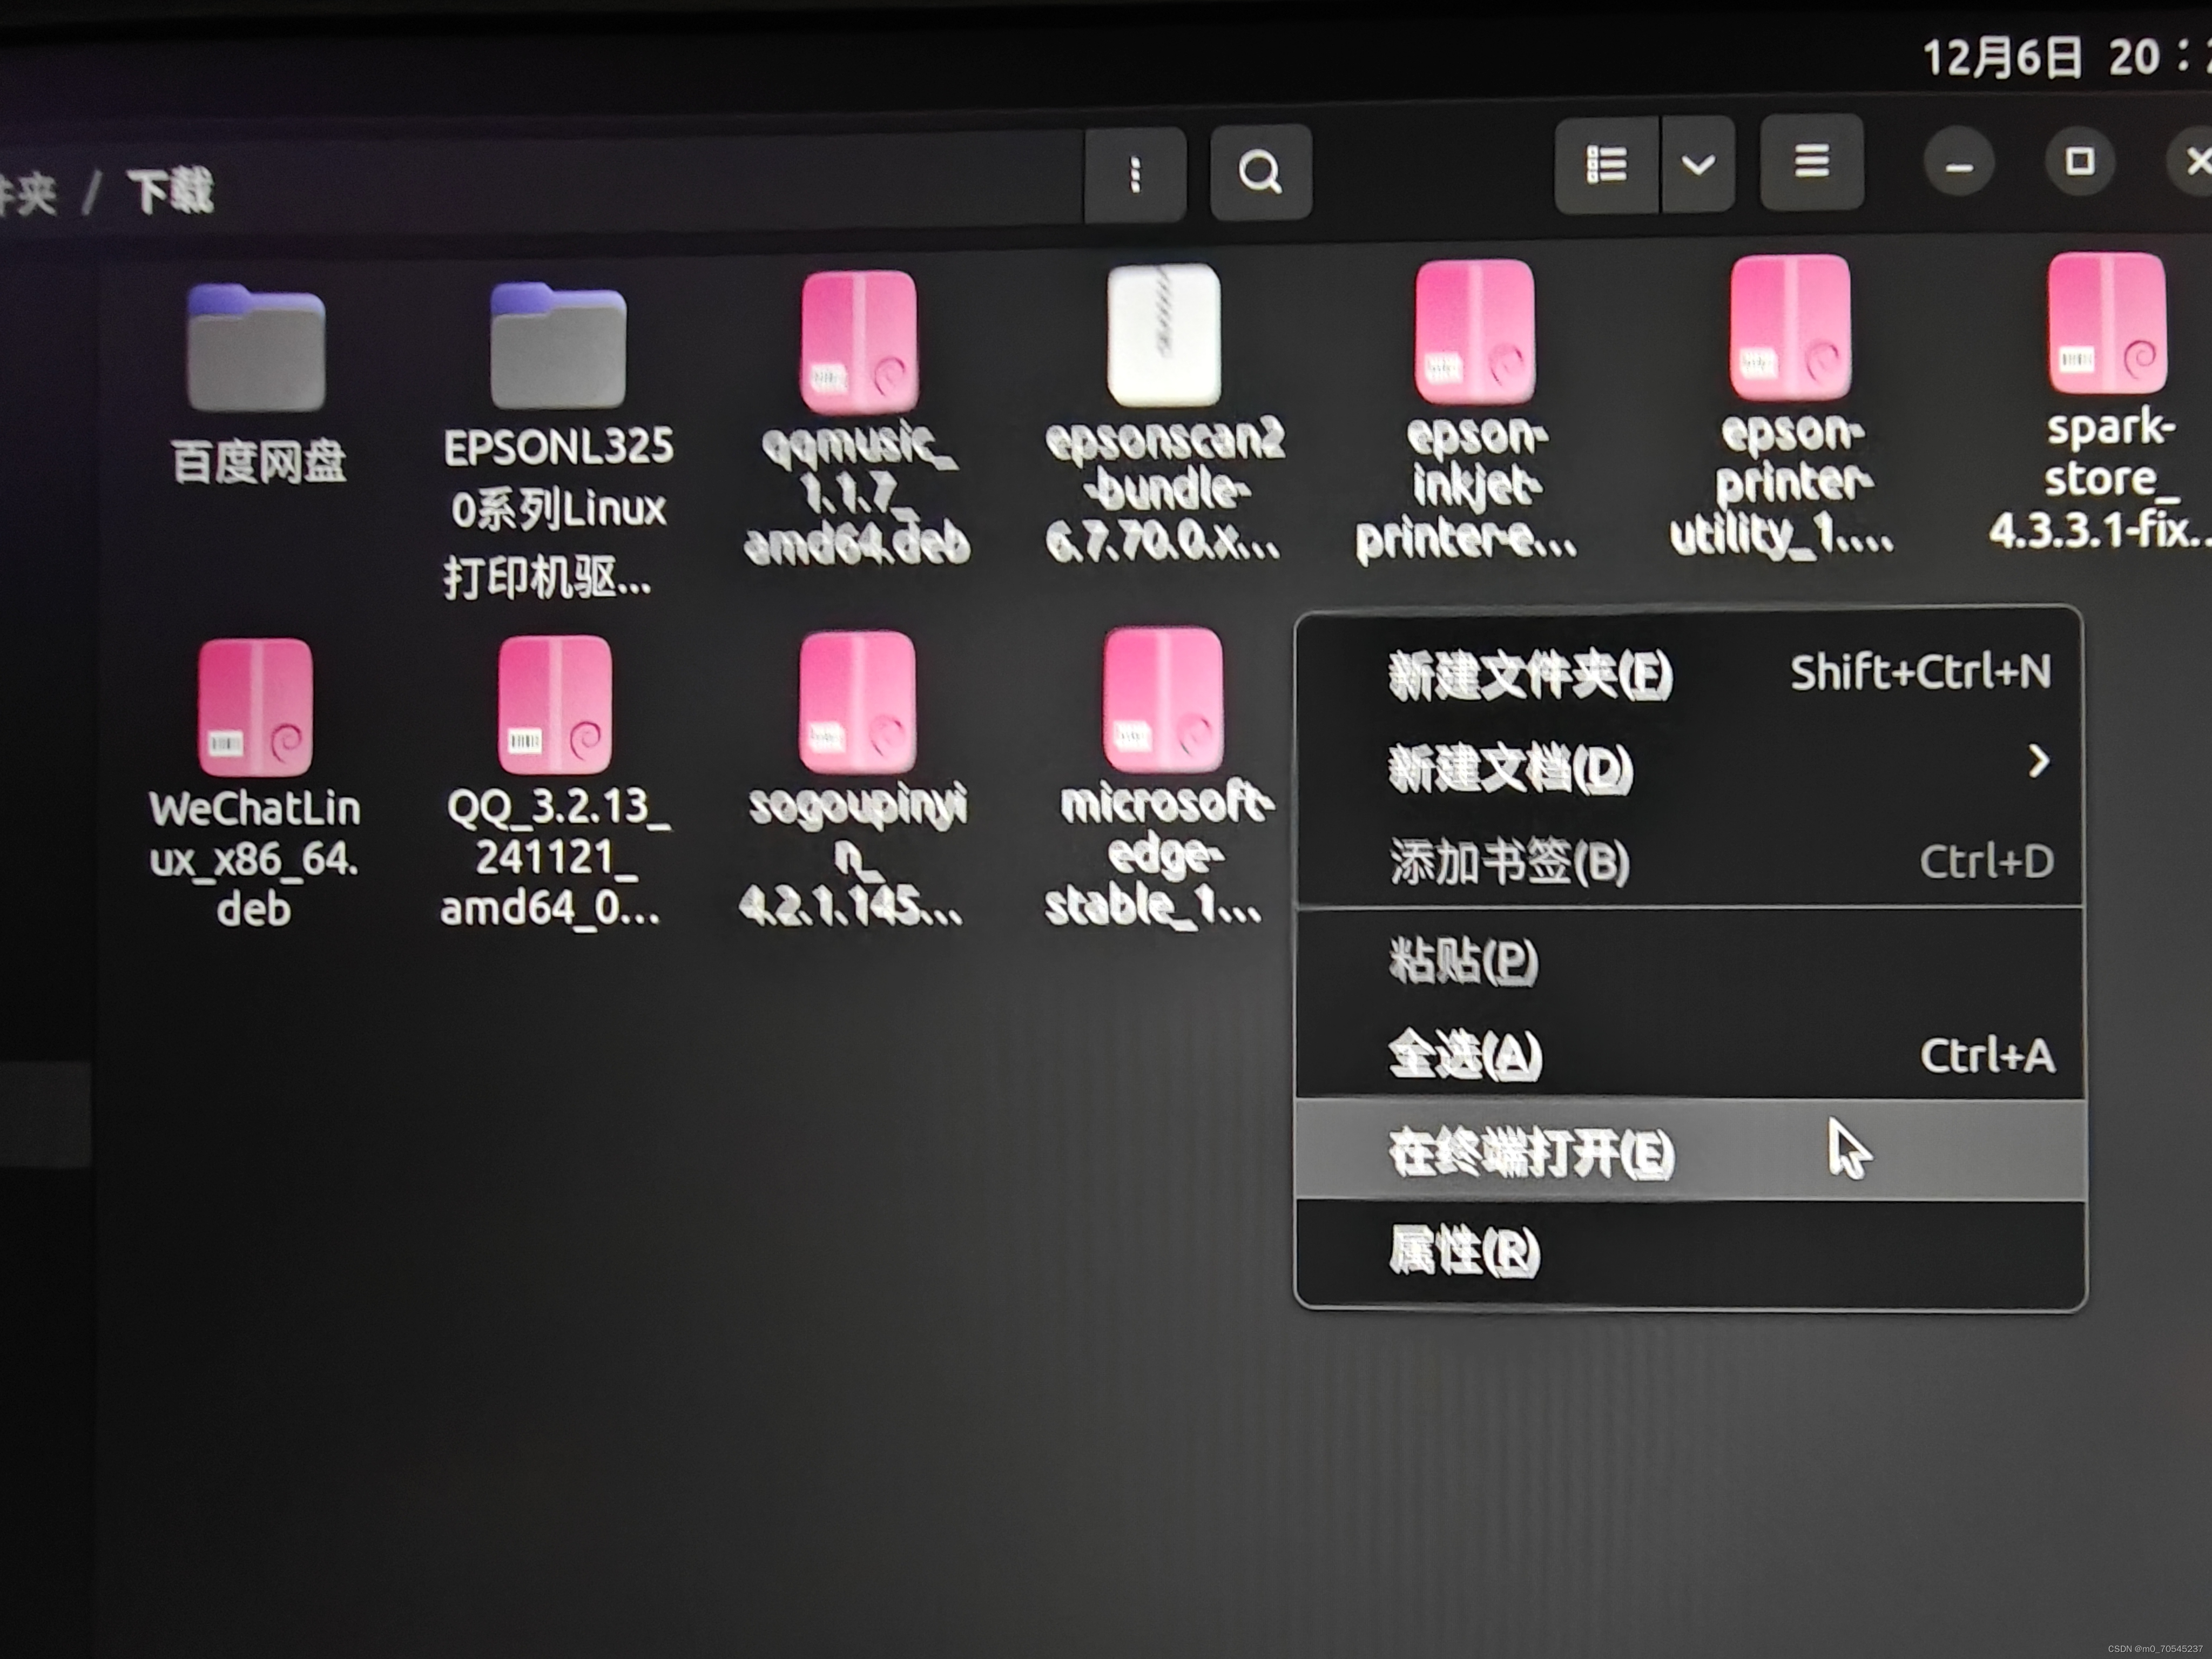Viewport: 2212px width, 1659px height.
Task: Open the three-dot folder options menu
Action: click(x=1135, y=175)
